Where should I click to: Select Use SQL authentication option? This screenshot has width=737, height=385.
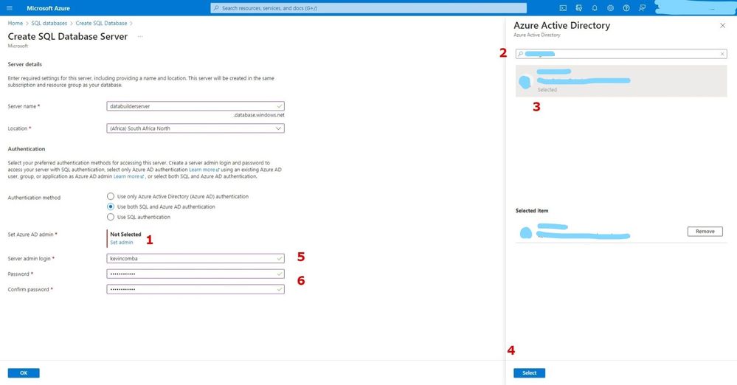[x=111, y=217]
